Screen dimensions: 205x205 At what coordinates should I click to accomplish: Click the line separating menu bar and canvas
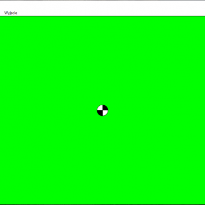(x=102, y=16)
